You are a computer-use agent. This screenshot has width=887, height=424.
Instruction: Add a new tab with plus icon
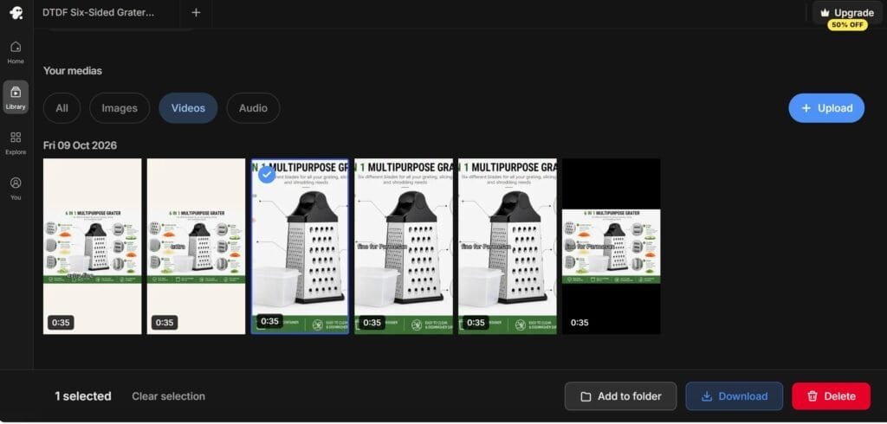196,12
